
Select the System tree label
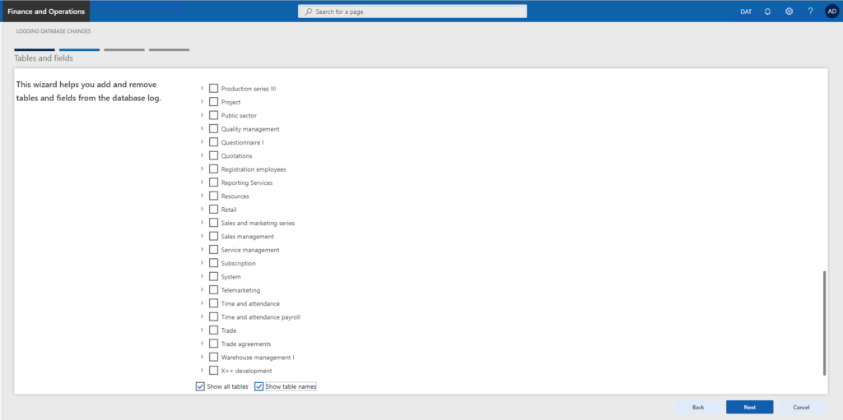(231, 277)
